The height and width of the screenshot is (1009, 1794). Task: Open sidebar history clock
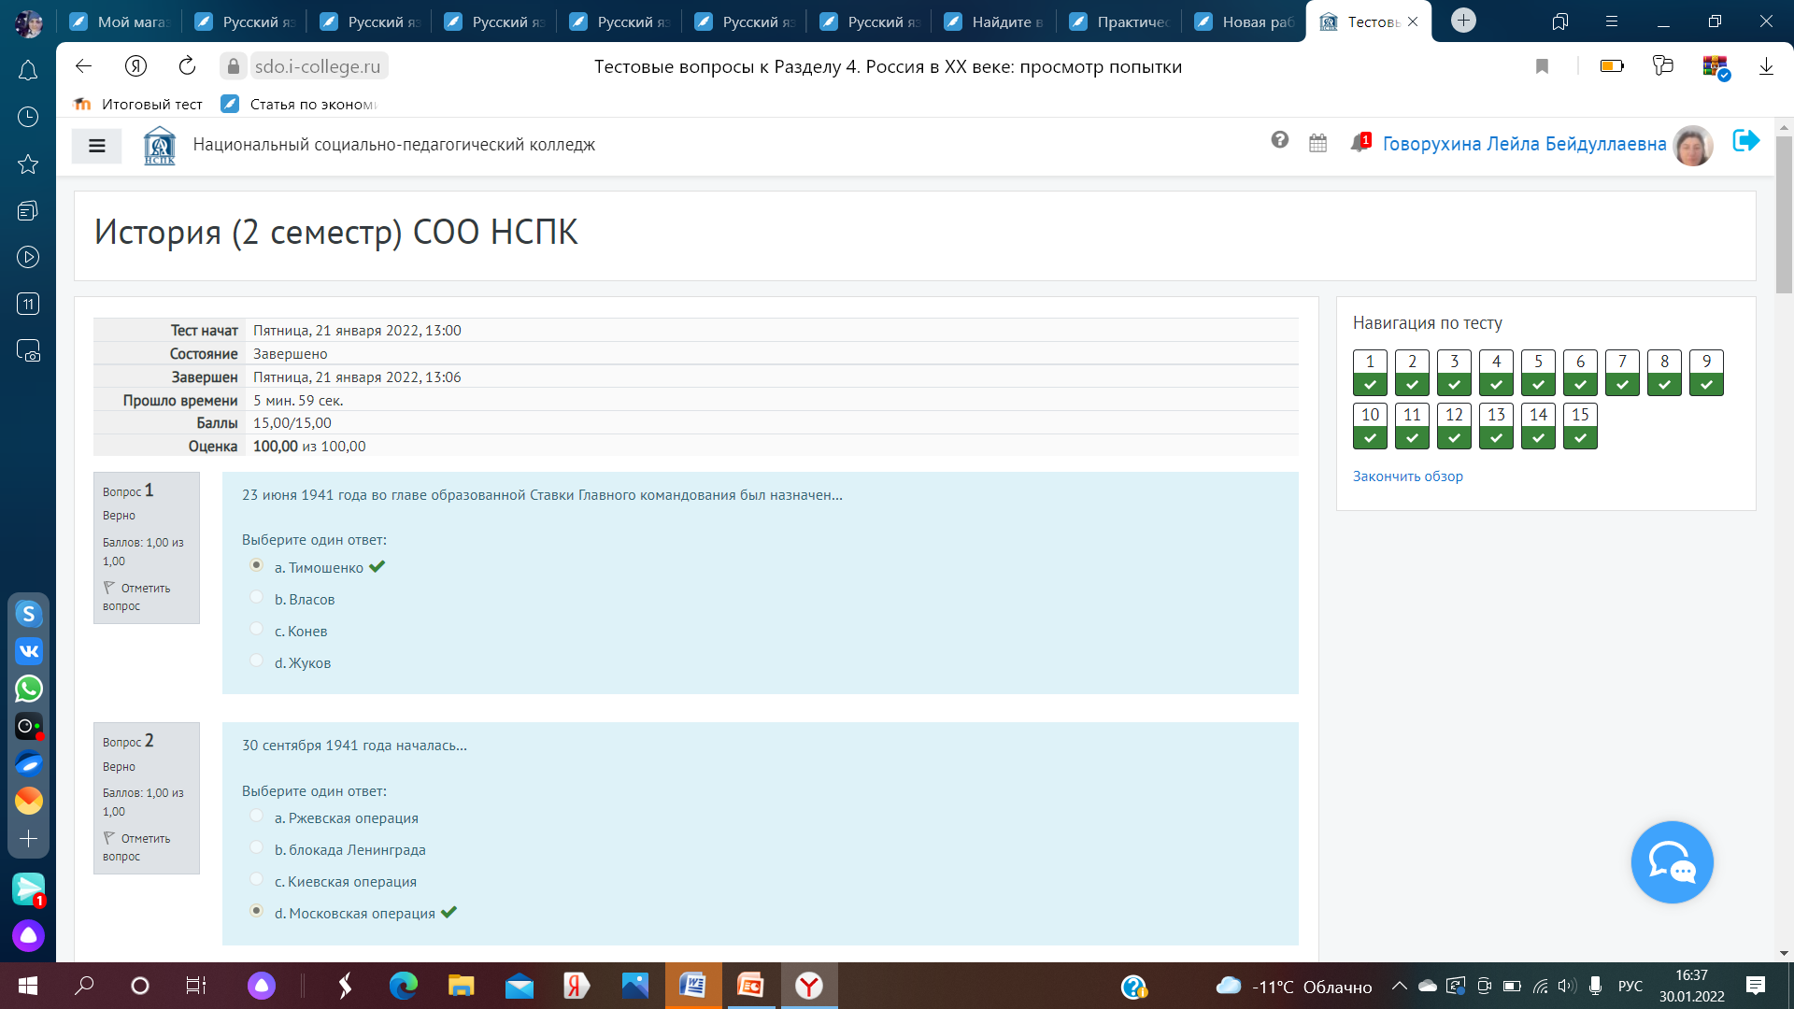tap(28, 117)
